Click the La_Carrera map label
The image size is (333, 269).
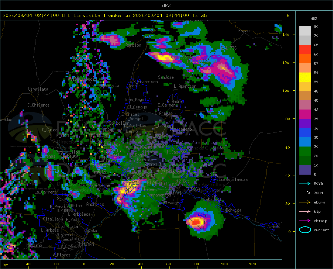(x=46, y=192)
